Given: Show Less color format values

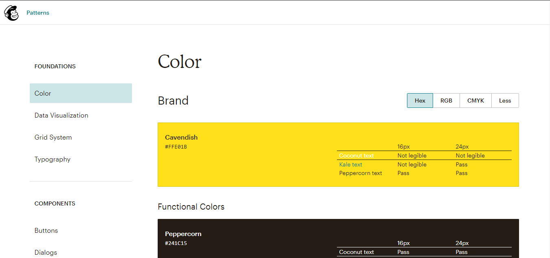Looking at the screenshot, I should tap(505, 100).
